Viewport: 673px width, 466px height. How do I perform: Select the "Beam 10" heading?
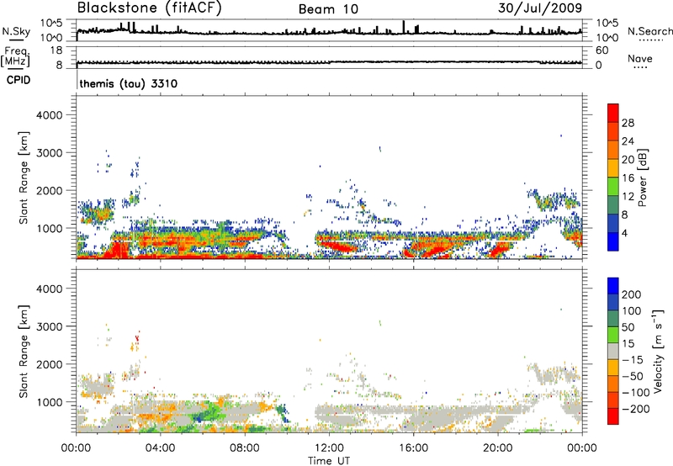coord(328,9)
